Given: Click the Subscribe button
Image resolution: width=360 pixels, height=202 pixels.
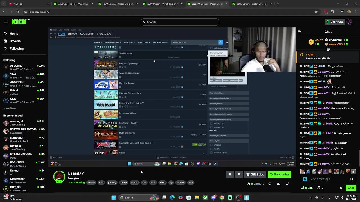Looking at the screenshot, I should (x=279, y=175).
